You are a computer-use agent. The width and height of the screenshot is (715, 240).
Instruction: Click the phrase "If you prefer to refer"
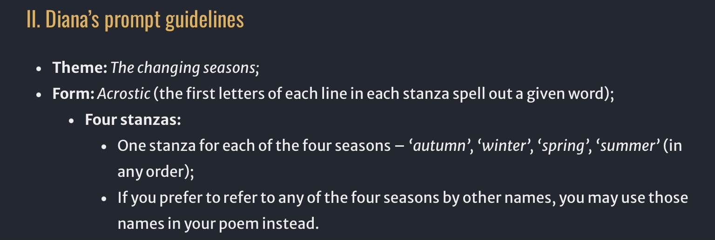(x=191, y=198)
